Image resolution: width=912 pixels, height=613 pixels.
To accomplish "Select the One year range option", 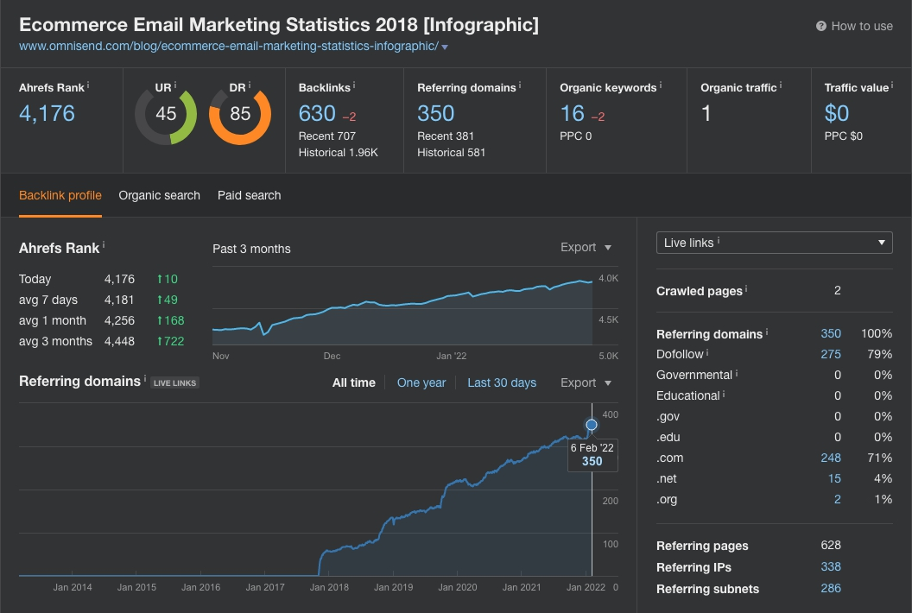I will [421, 383].
